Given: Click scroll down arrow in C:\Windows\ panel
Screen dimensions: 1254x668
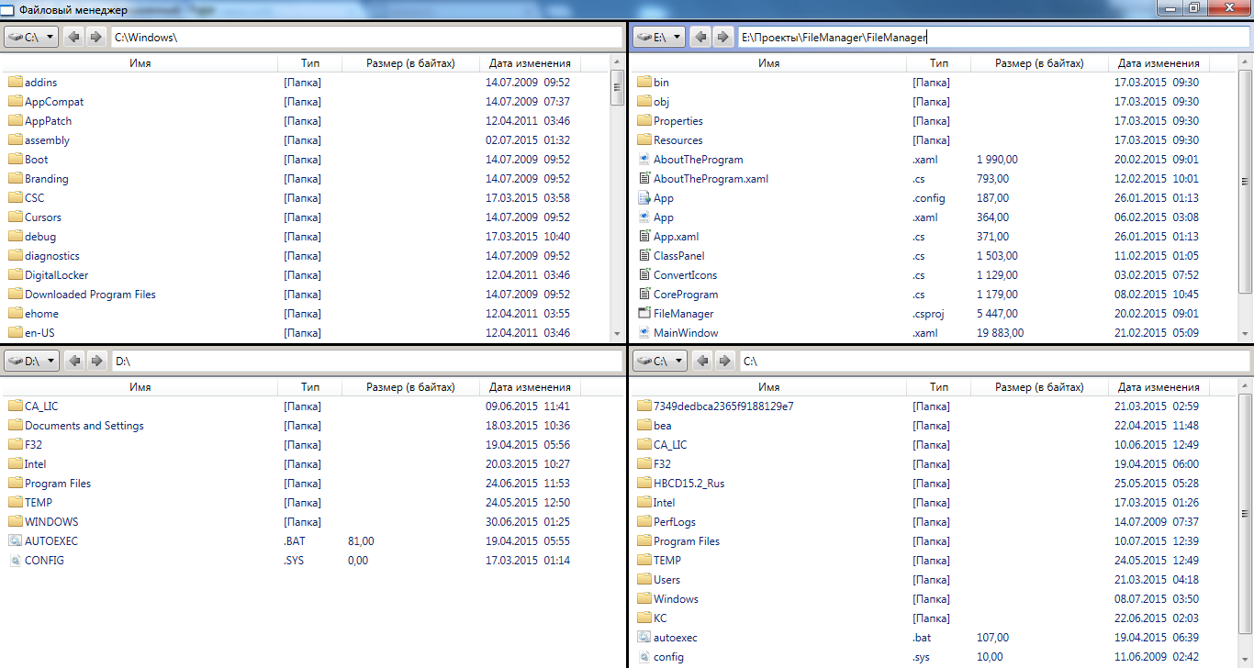Looking at the screenshot, I should click(618, 334).
